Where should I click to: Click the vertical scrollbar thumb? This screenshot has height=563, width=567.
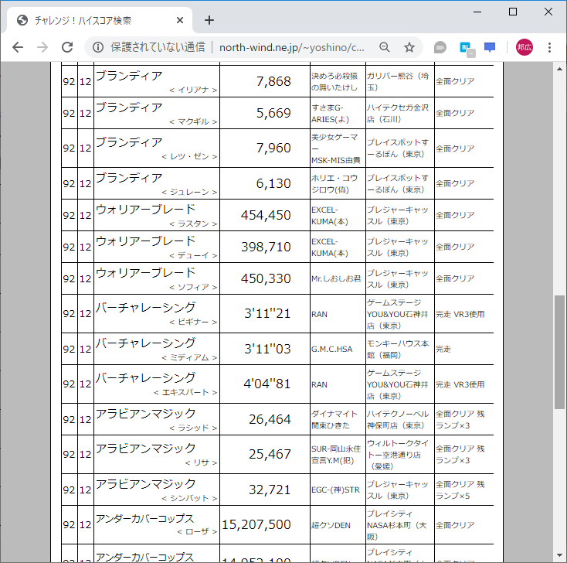point(559,352)
